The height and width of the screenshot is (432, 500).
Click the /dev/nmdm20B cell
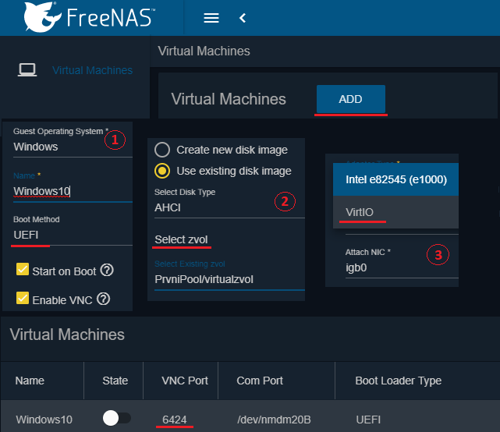point(274,420)
